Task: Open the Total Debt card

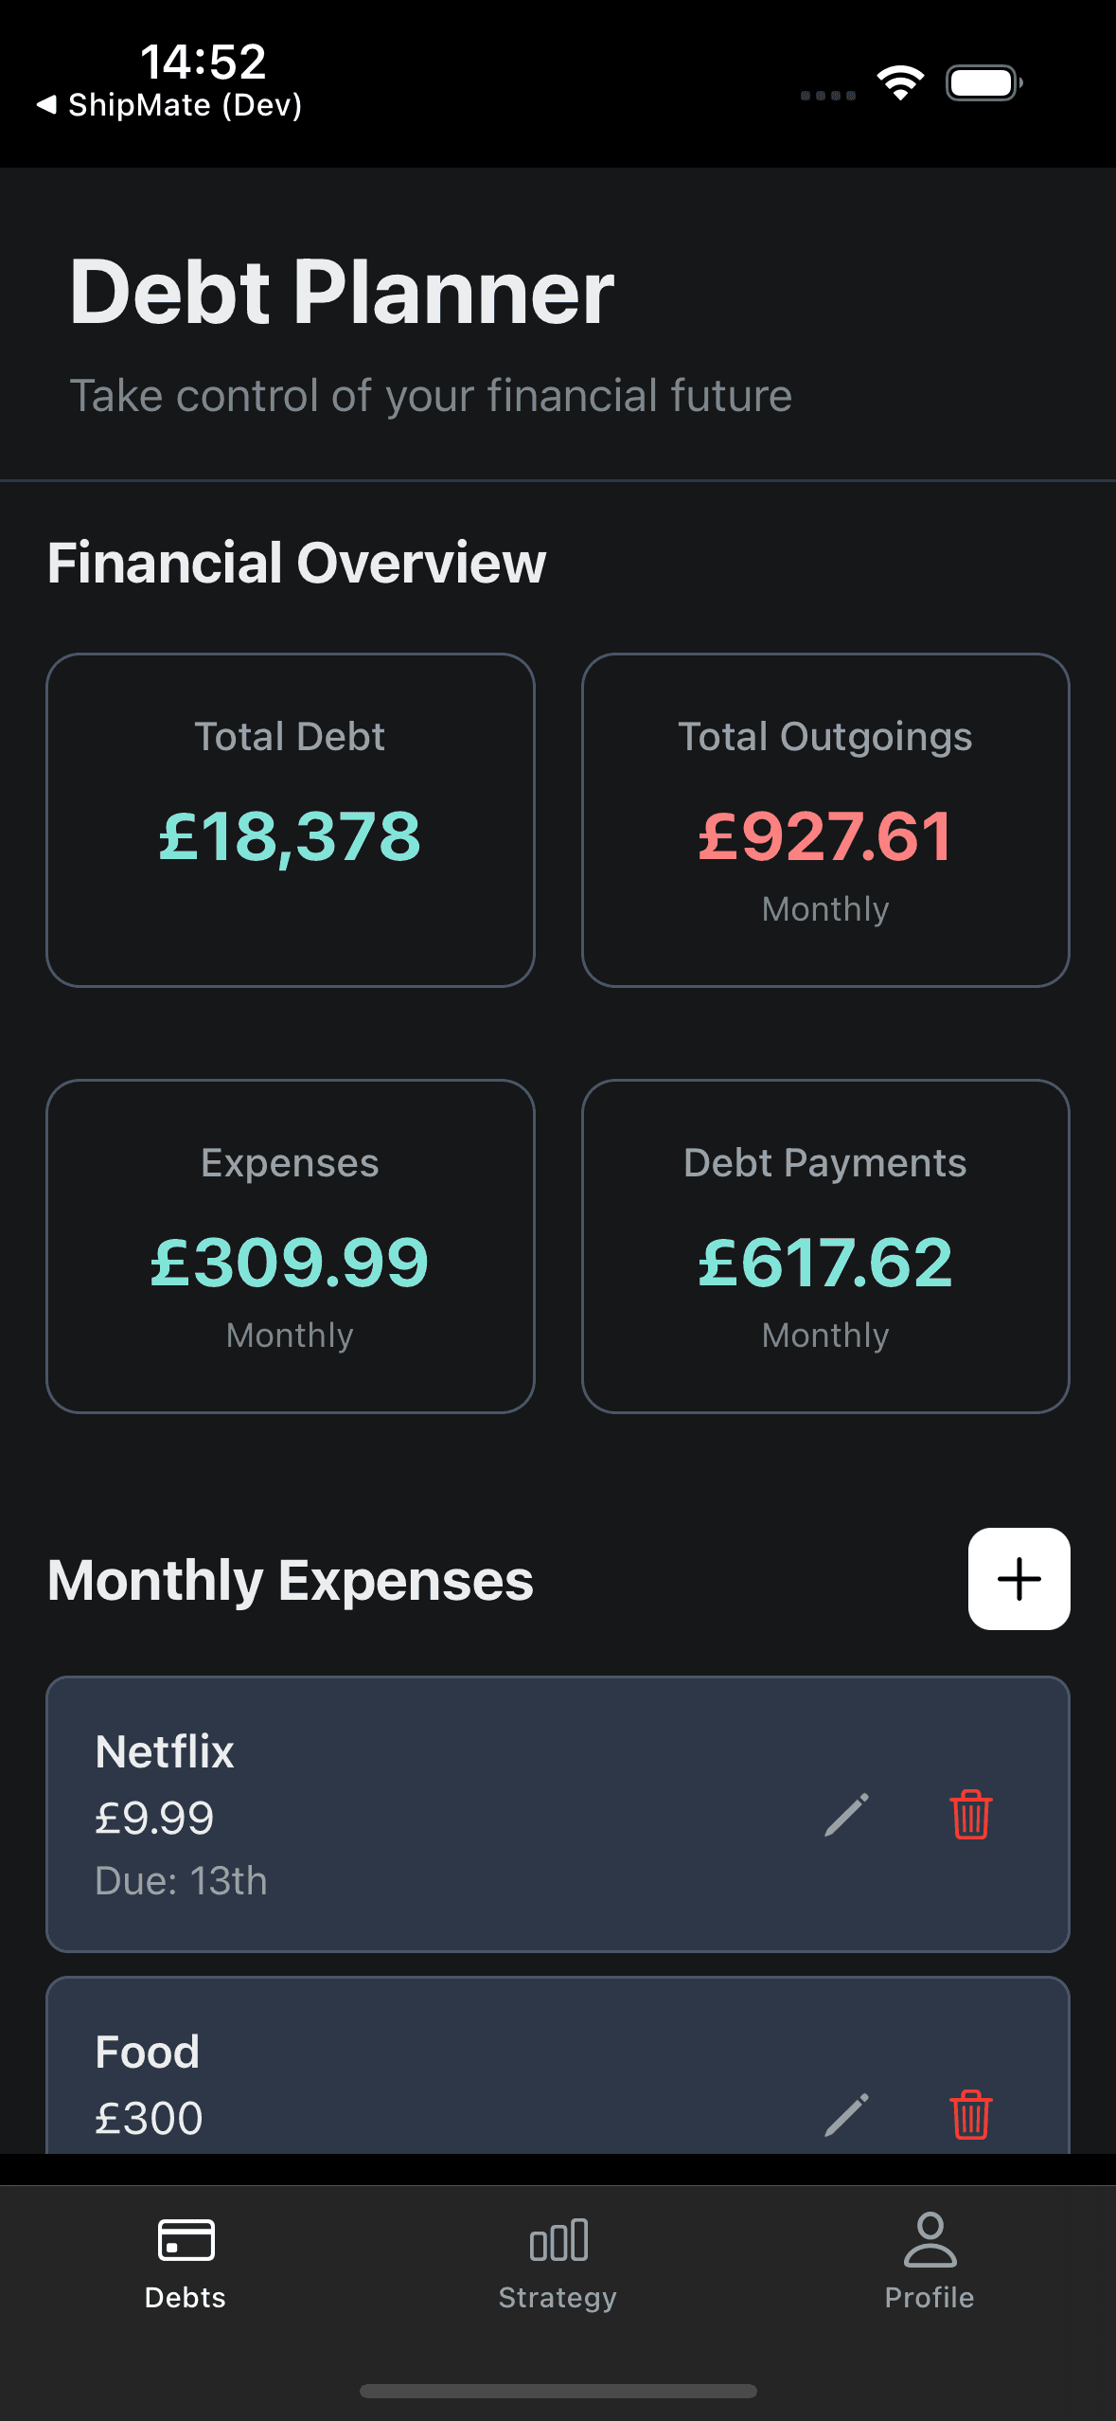Action: click(x=291, y=819)
